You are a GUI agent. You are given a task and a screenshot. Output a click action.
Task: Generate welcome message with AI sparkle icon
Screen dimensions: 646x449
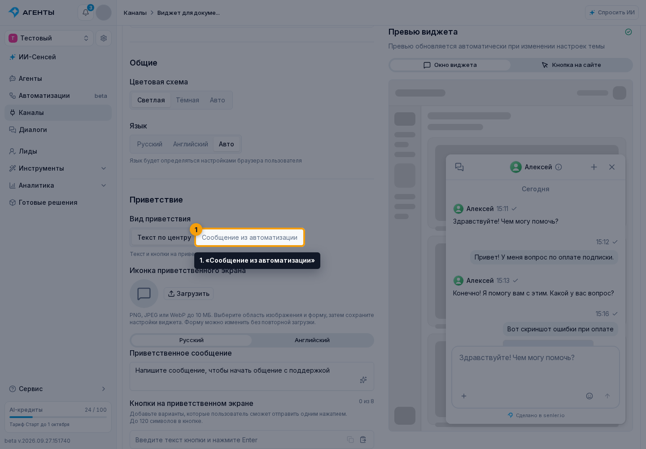point(363,380)
